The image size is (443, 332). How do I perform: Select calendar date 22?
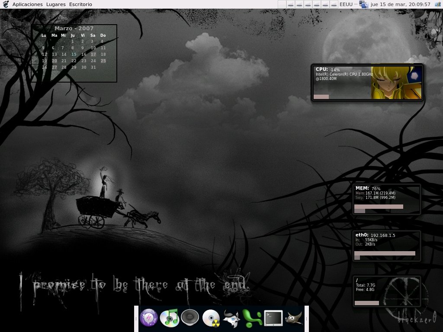[x=74, y=61]
